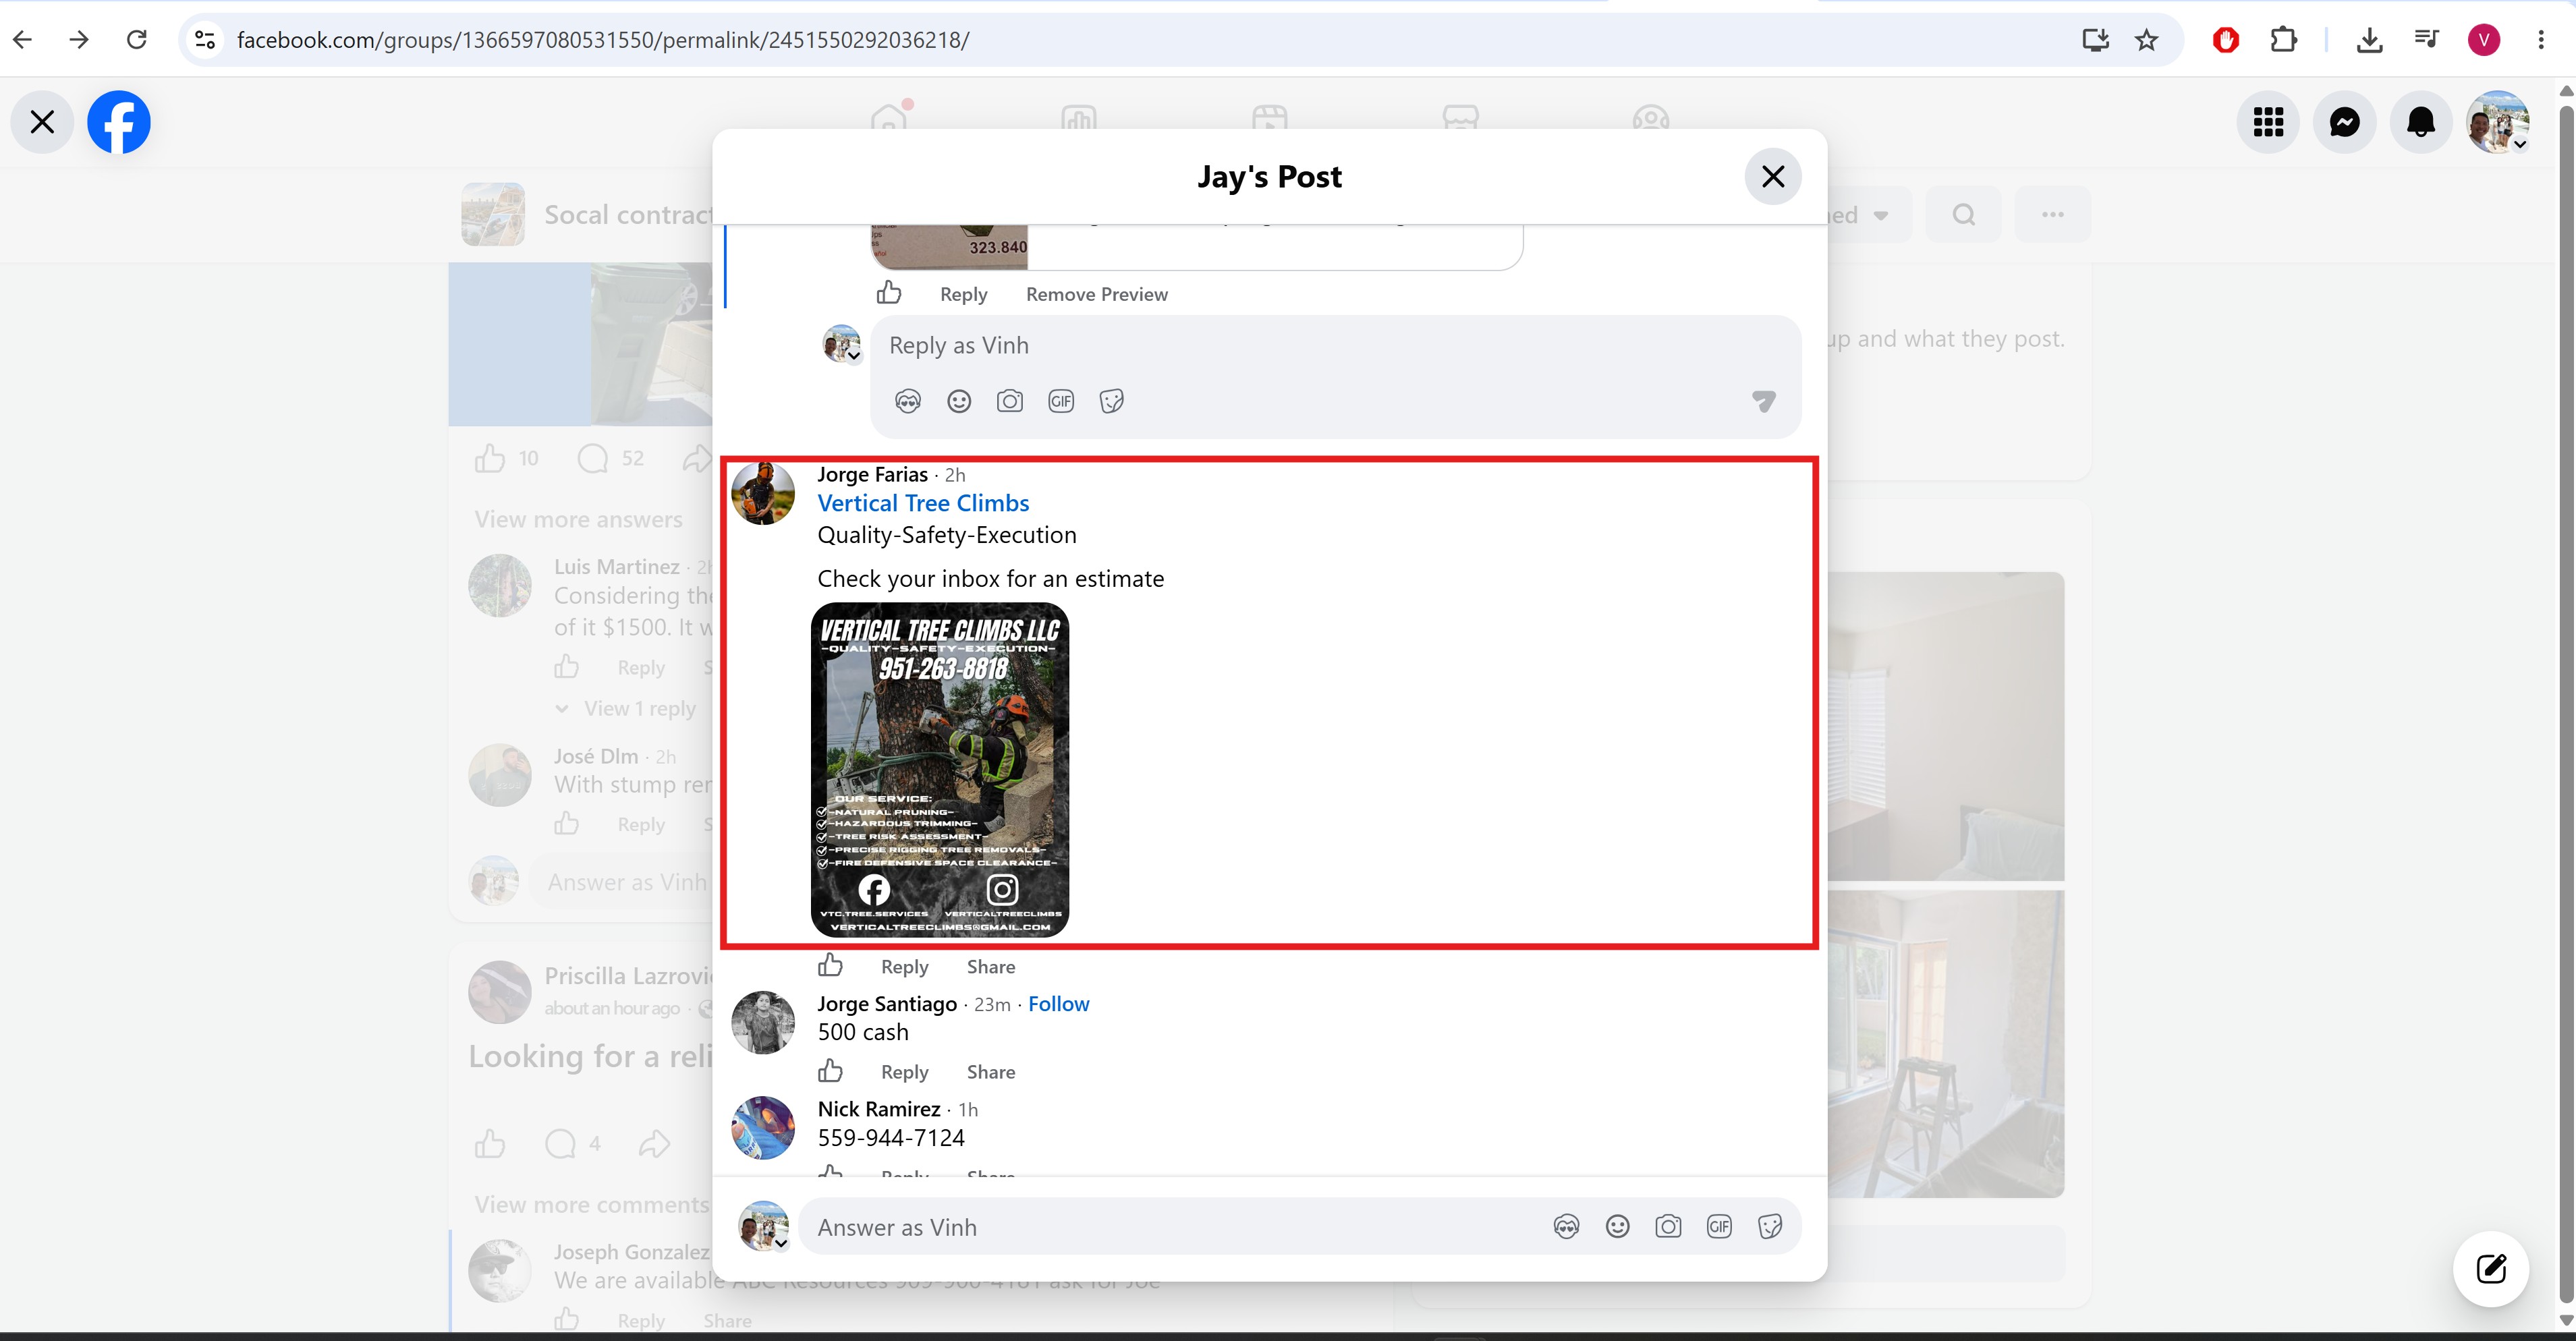Share Jorge Santiago's comment
This screenshot has width=2576, height=1341.
point(990,1072)
